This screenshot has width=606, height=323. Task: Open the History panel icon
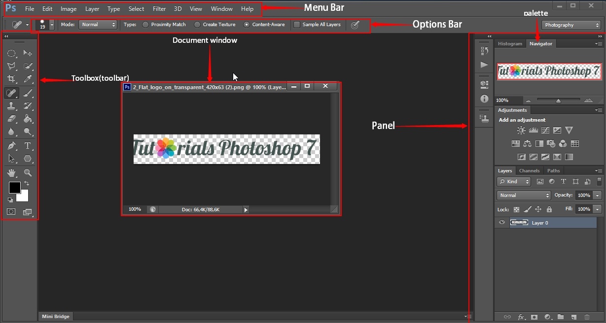tap(484, 51)
